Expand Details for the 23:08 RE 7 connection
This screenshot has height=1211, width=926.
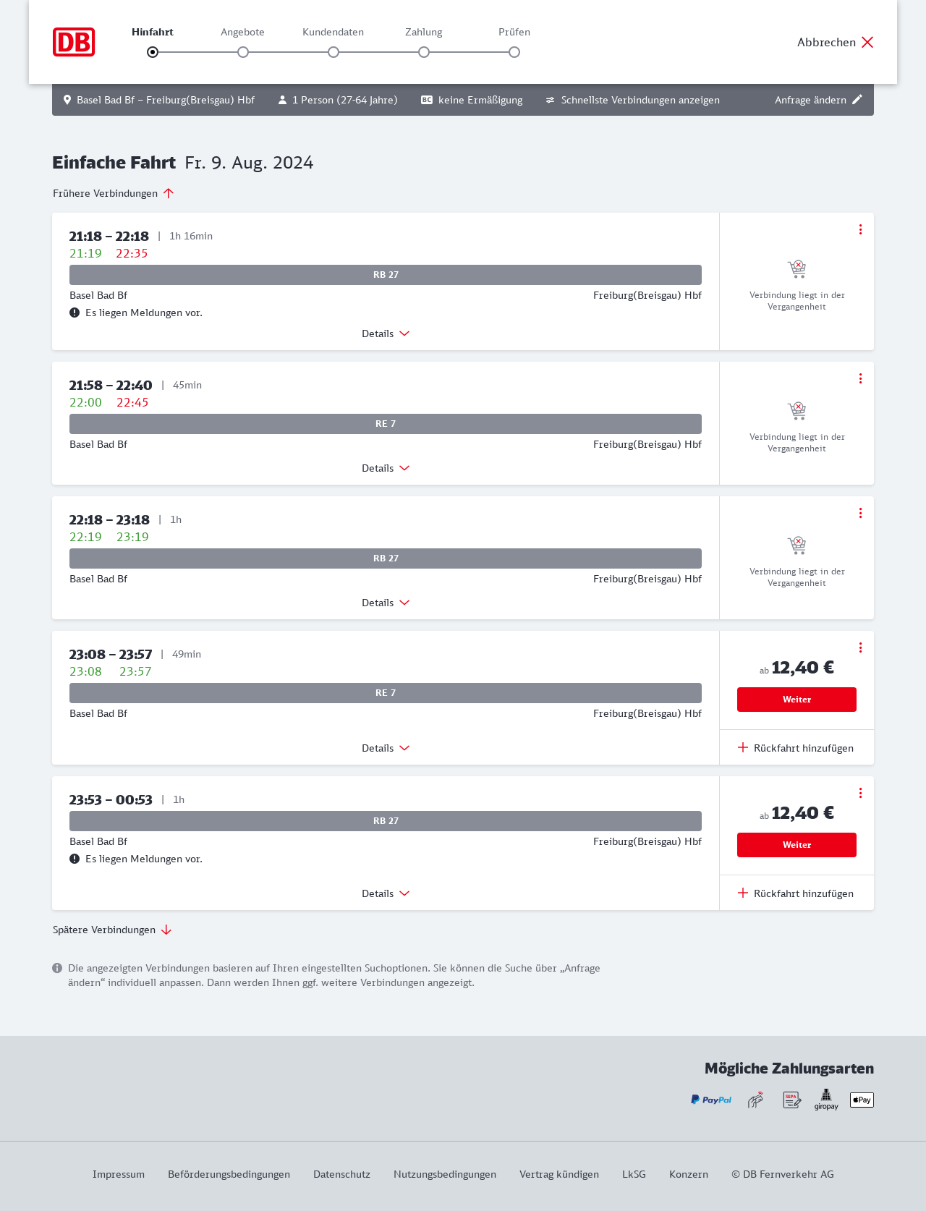[x=386, y=748]
